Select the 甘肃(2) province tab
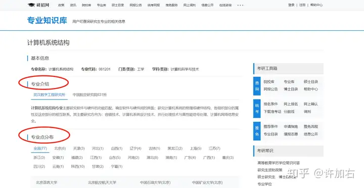Image resolution: width=364 pixels, height=188 pixels. point(98,167)
